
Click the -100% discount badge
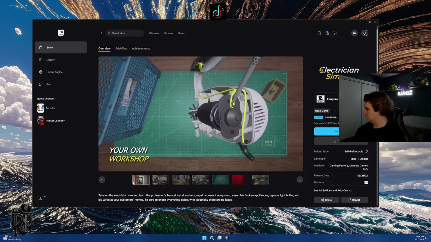[x=318, y=117]
